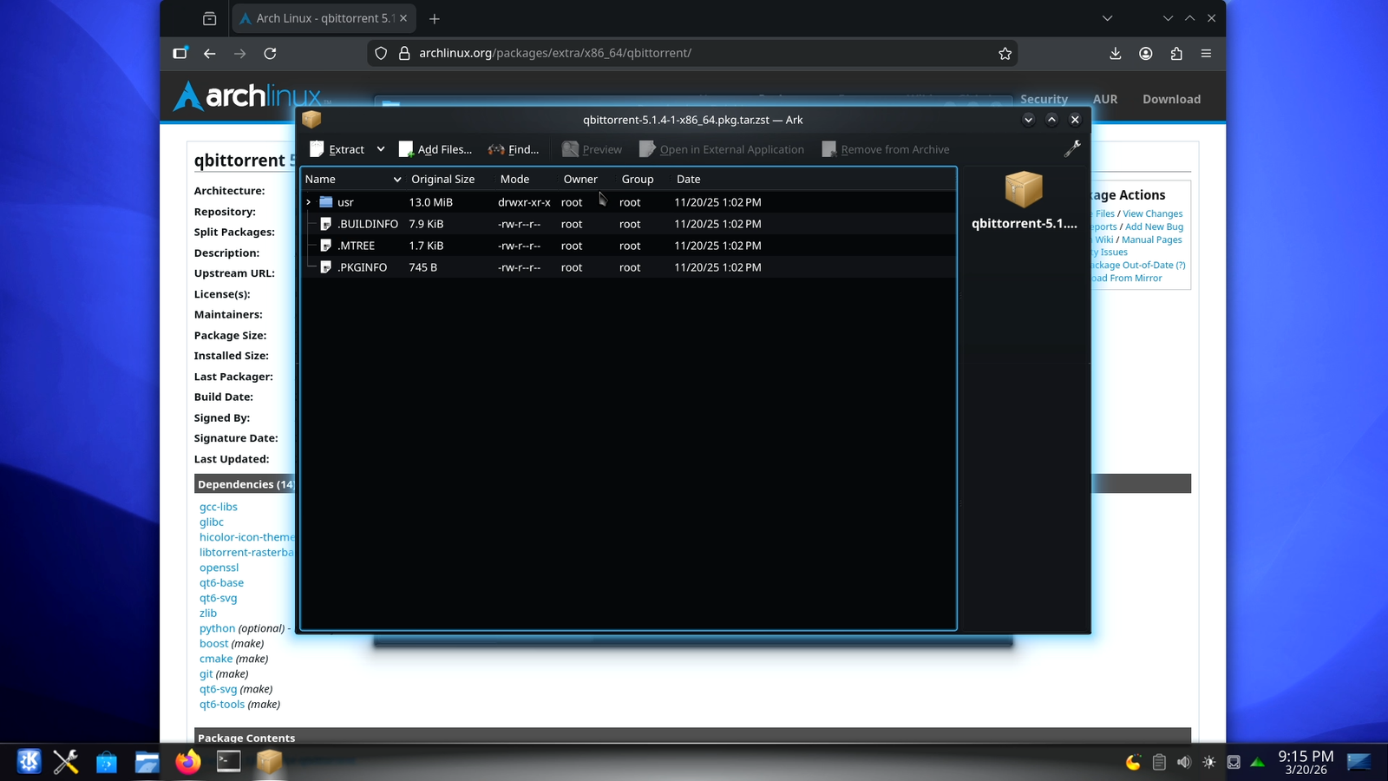
Task: Open Firefox extensions icon
Action: point(1176,53)
